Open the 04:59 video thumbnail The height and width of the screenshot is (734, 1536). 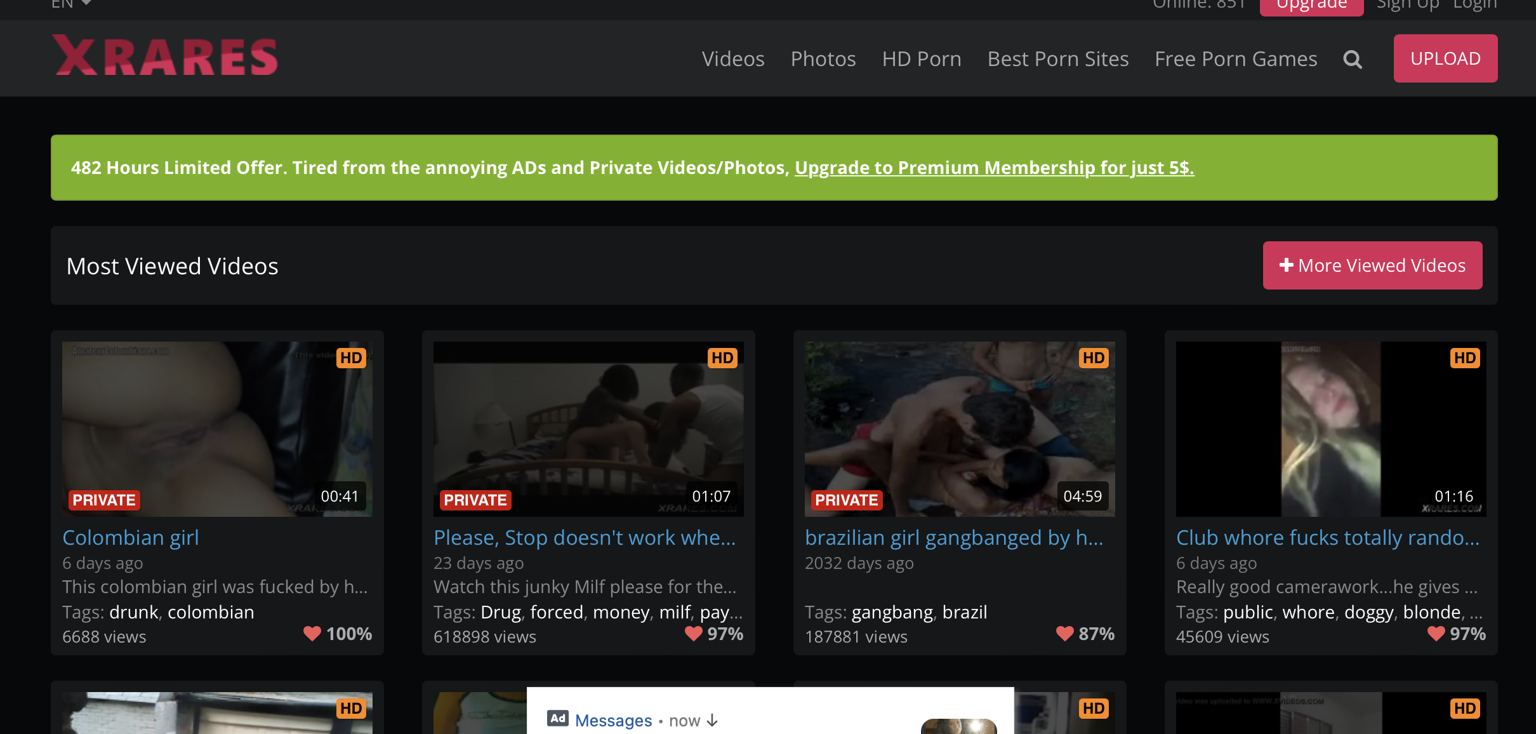click(x=960, y=429)
